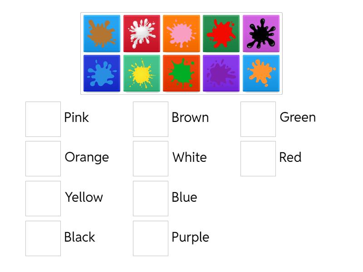The image size is (363, 272).
Task: Click the answer box beside Yellow
Action: click(x=43, y=199)
